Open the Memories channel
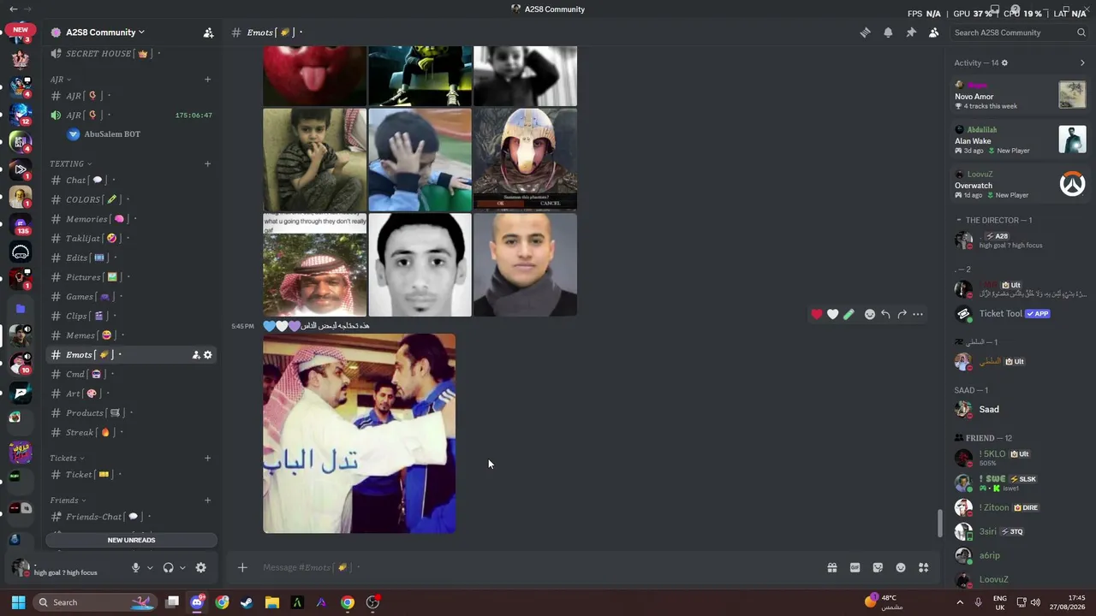Screen dimensions: 1096x616 tap(132, 219)
